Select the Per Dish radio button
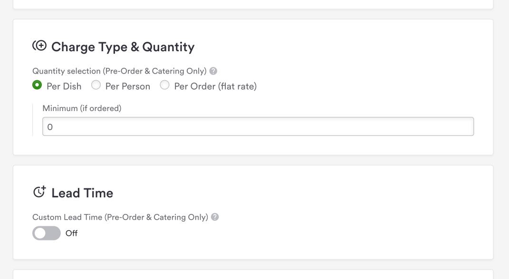This screenshot has width=509, height=279. tap(37, 85)
